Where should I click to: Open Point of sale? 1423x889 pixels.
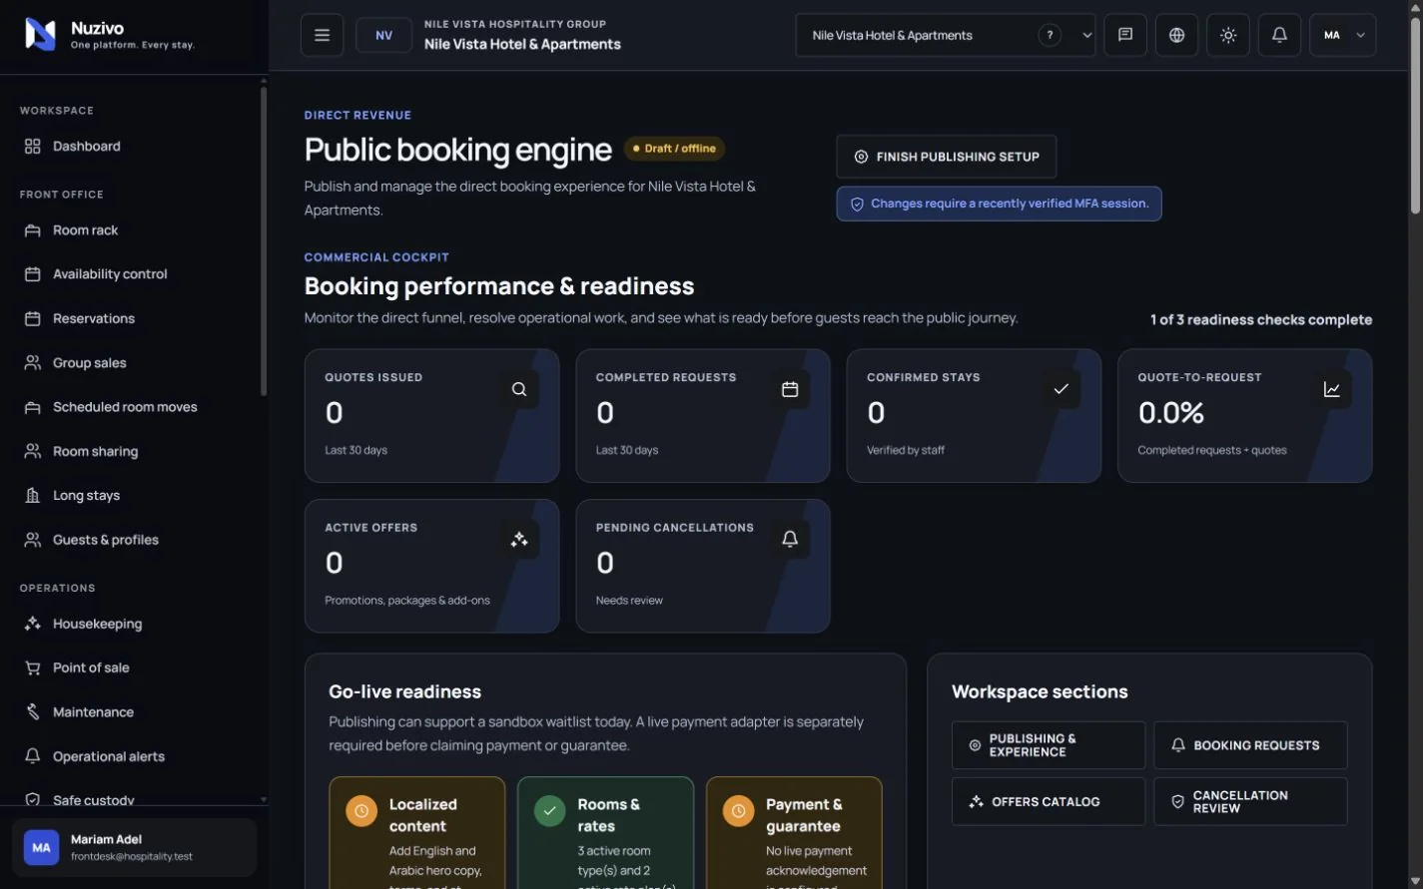click(x=130, y=668)
